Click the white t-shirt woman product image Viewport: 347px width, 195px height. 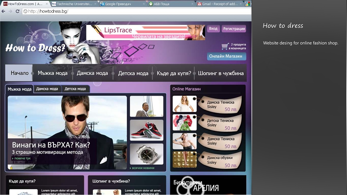(185, 104)
